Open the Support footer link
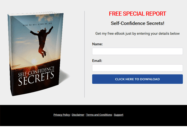Screen dimensions: 187x131 (x=118, y=115)
